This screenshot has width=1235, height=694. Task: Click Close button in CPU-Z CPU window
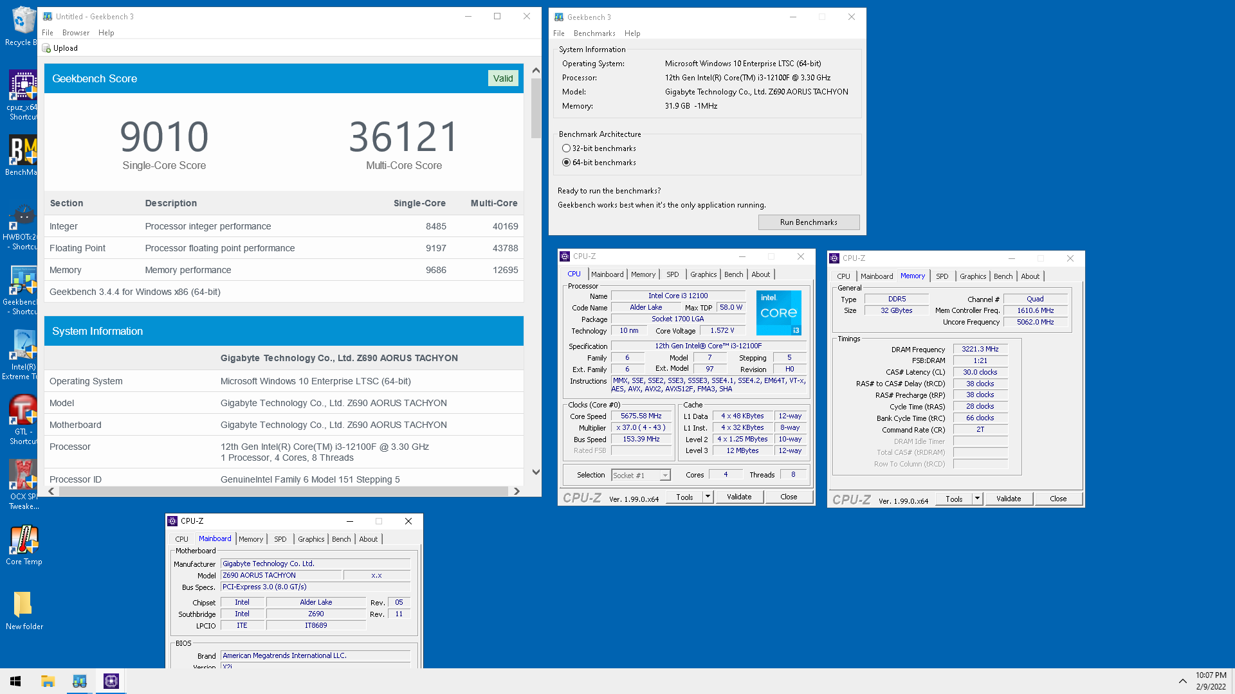tap(789, 497)
